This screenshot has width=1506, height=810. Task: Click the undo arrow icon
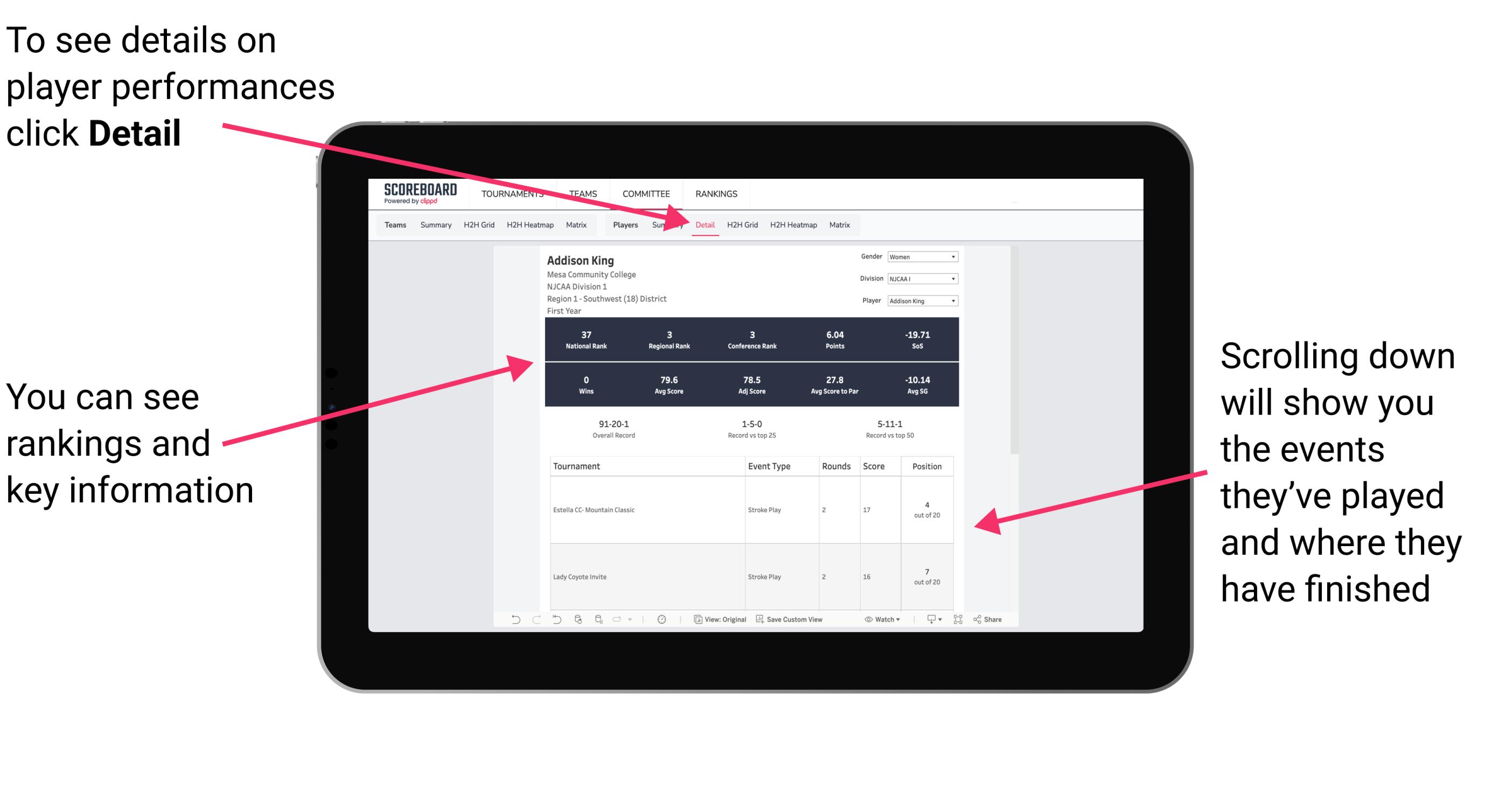pyautogui.click(x=507, y=626)
